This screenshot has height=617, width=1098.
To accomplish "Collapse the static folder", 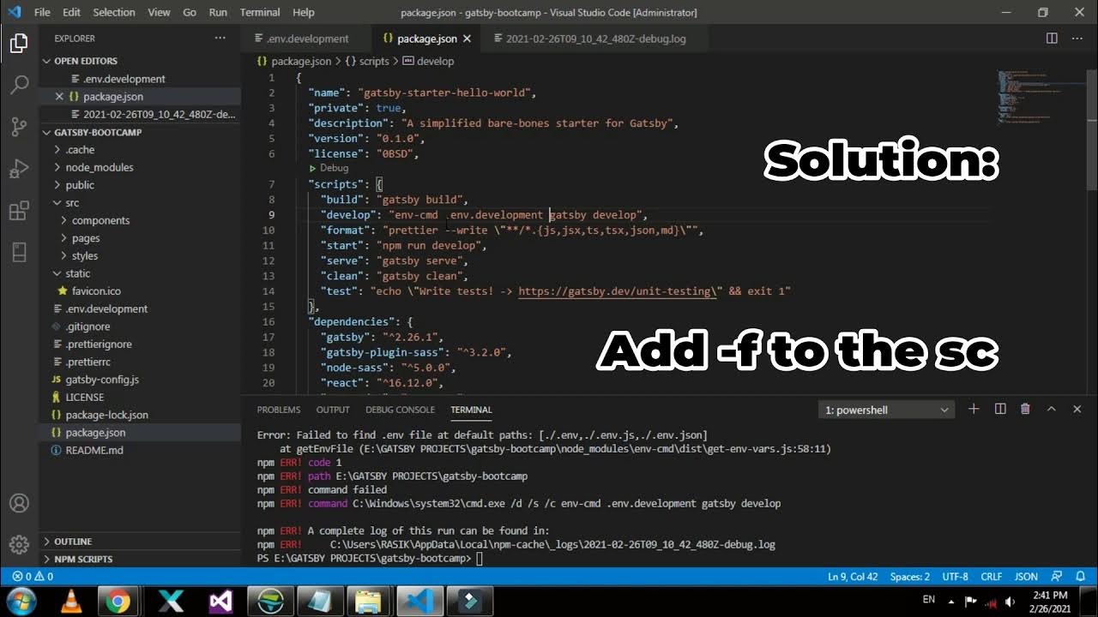I will click(x=140, y=273).
